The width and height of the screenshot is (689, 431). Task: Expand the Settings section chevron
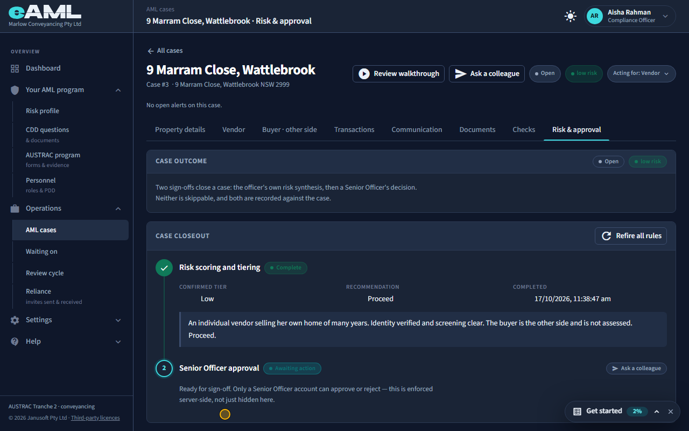click(x=118, y=320)
